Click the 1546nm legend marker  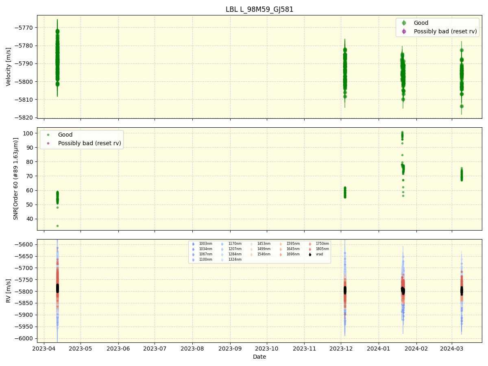pyautogui.click(x=251, y=254)
